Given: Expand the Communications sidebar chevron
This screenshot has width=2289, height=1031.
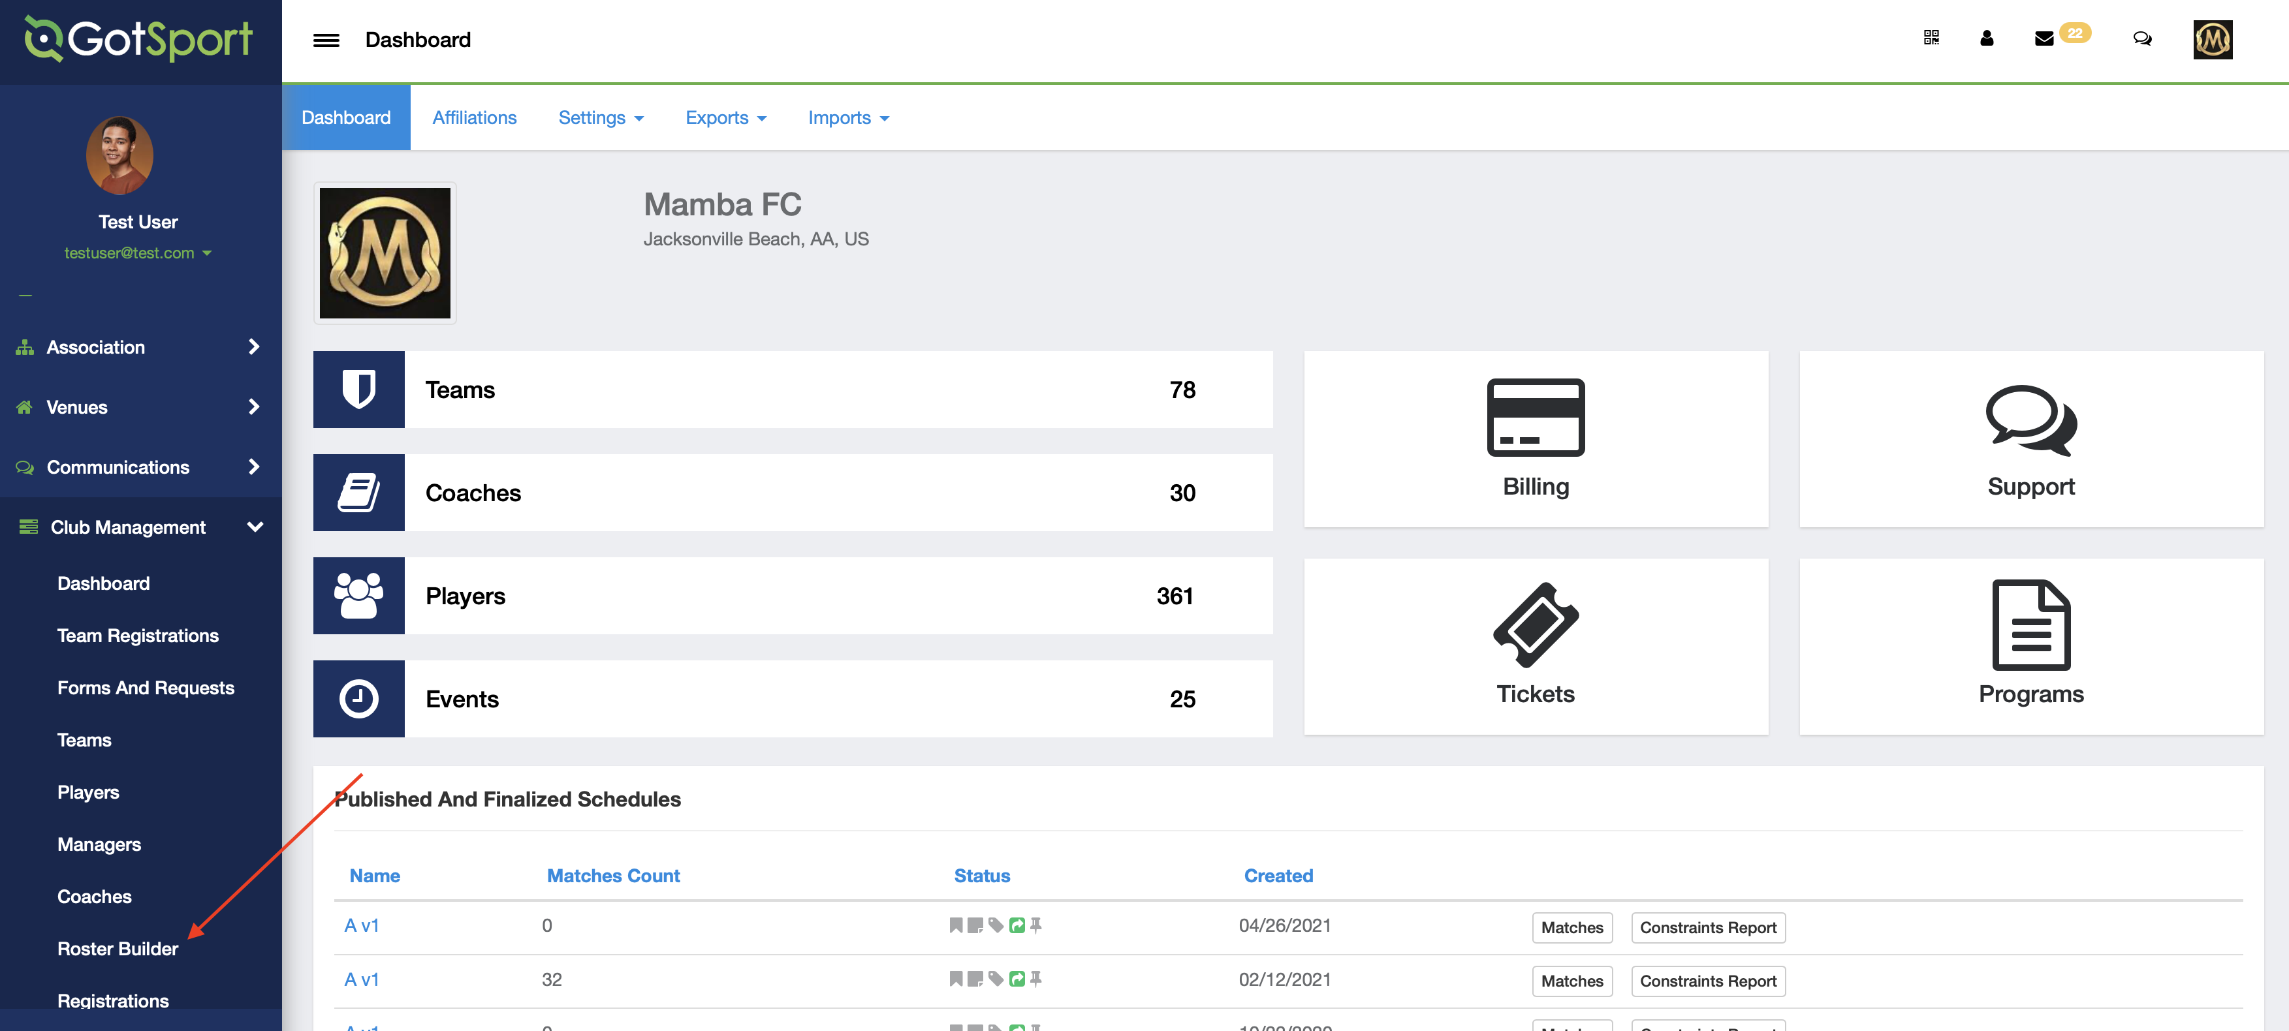Looking at the screenshot, I should click(x=254, y=466).
